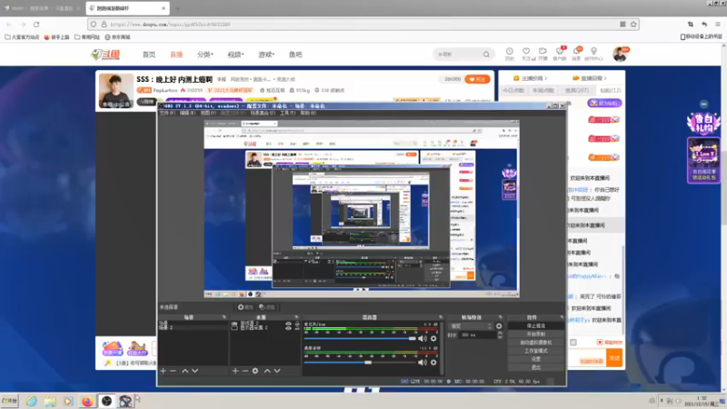Open the scene transition properties gear
The image size is (727, 409).
click(x=499, y=326)
